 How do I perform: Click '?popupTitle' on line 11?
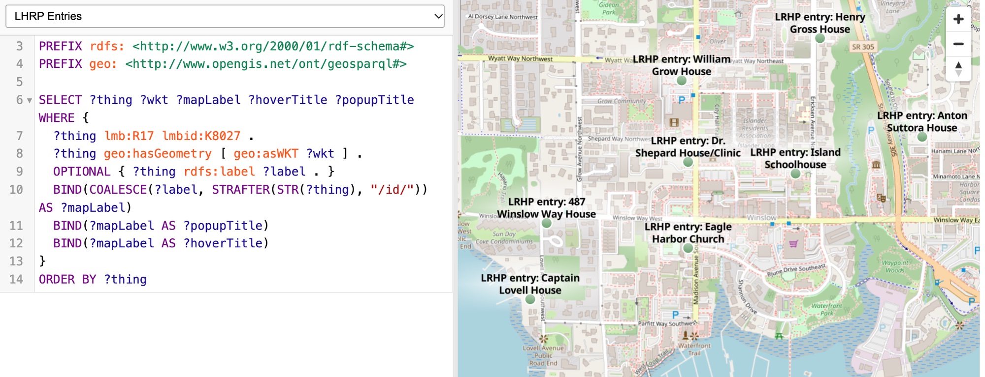[223, 226]
